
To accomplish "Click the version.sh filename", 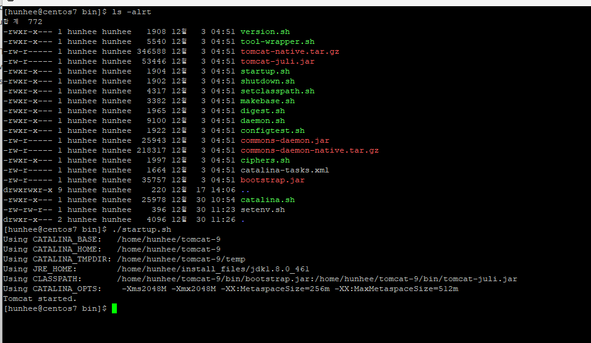I will (265, 32).
